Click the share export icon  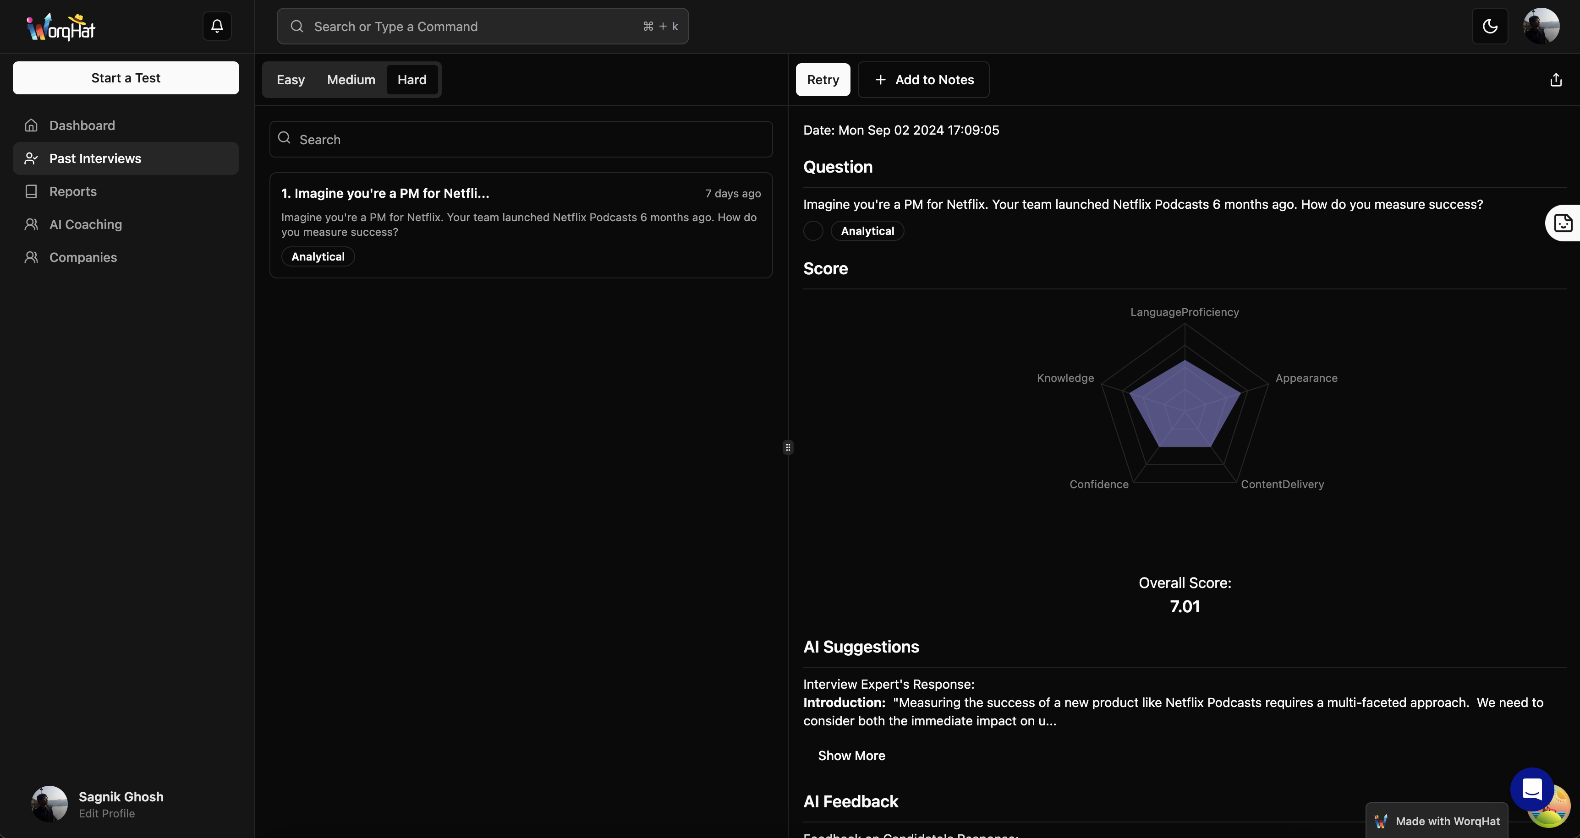[1555, 80]
